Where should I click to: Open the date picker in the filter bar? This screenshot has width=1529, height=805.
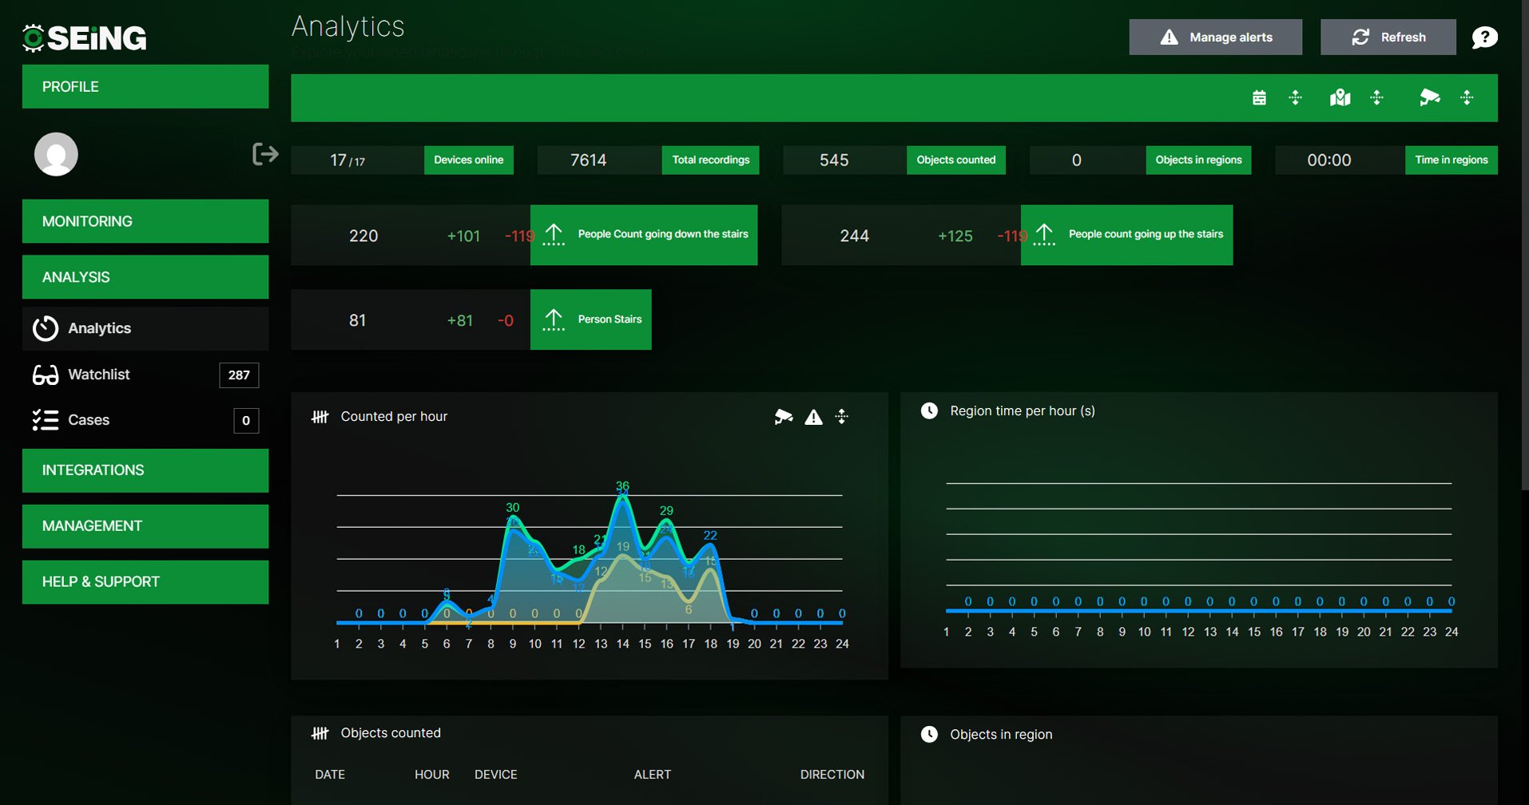pyautogui.click(x=1259, y=97)
